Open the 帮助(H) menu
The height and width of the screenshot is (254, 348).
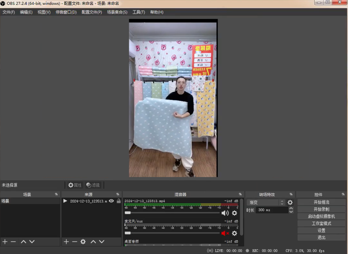[x=157, y=12]
